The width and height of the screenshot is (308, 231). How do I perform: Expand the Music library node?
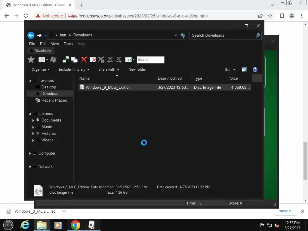pyautogui.click(x=33, y=127)
